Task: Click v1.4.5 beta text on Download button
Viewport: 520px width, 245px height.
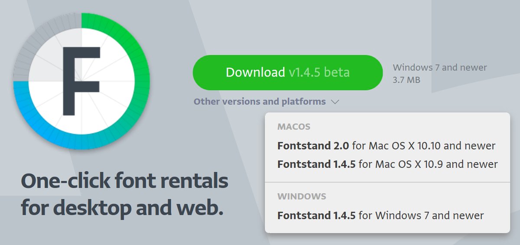Action: tap(319, 72)
